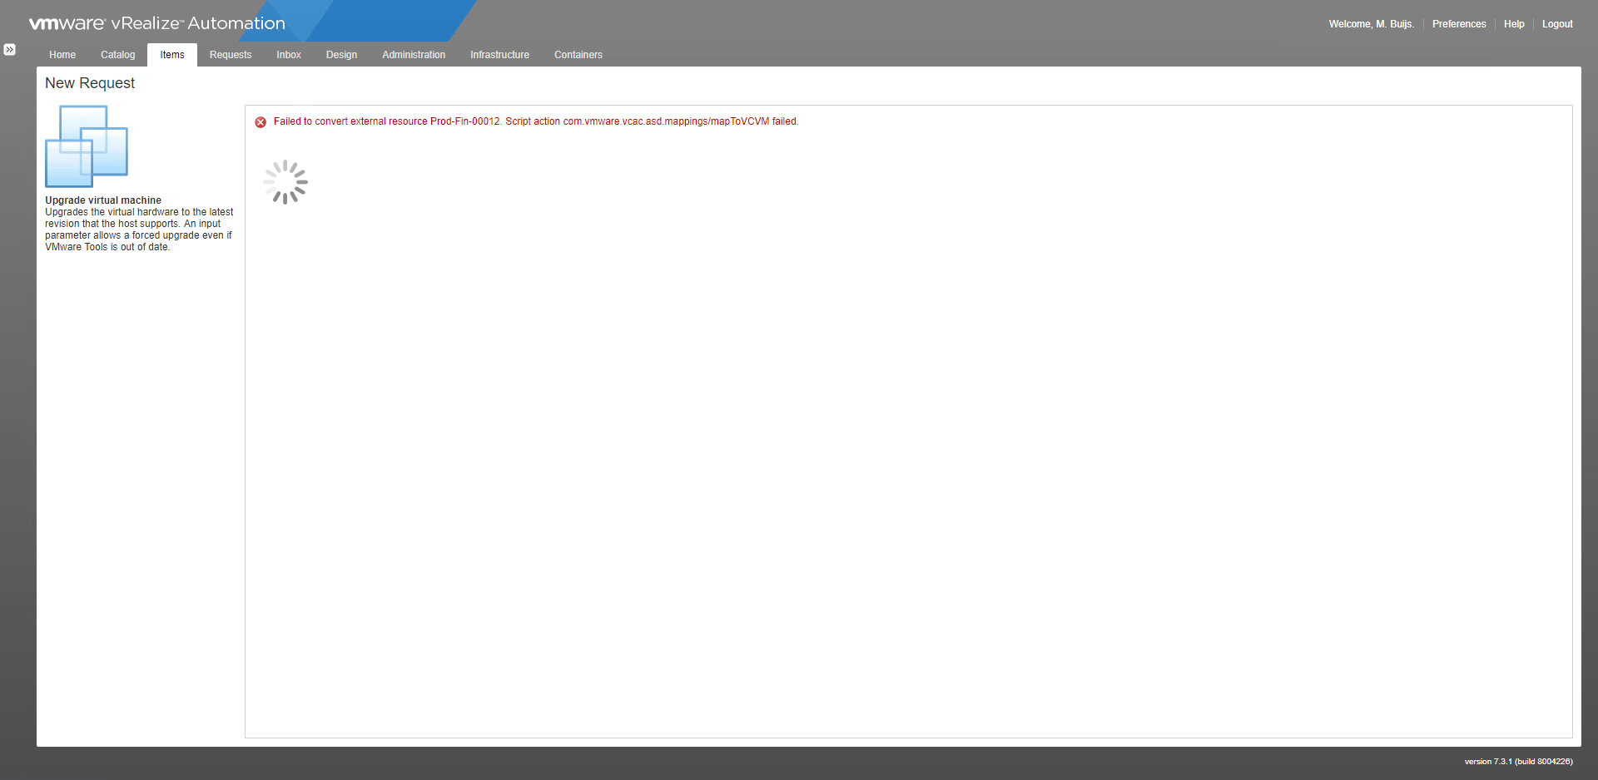Open the Infrastructure tab
The width and height of the screenshot is (1598, 780).
[x=499, y=54]
